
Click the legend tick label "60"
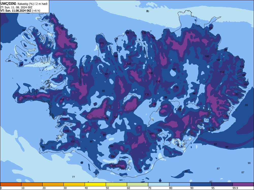129,188
